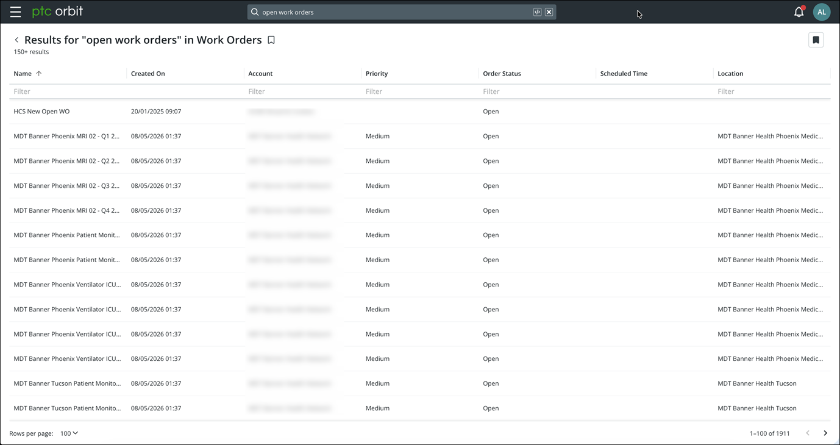
Task: Click the magnifier icon in search bar
Action: (x=255, y=12)
